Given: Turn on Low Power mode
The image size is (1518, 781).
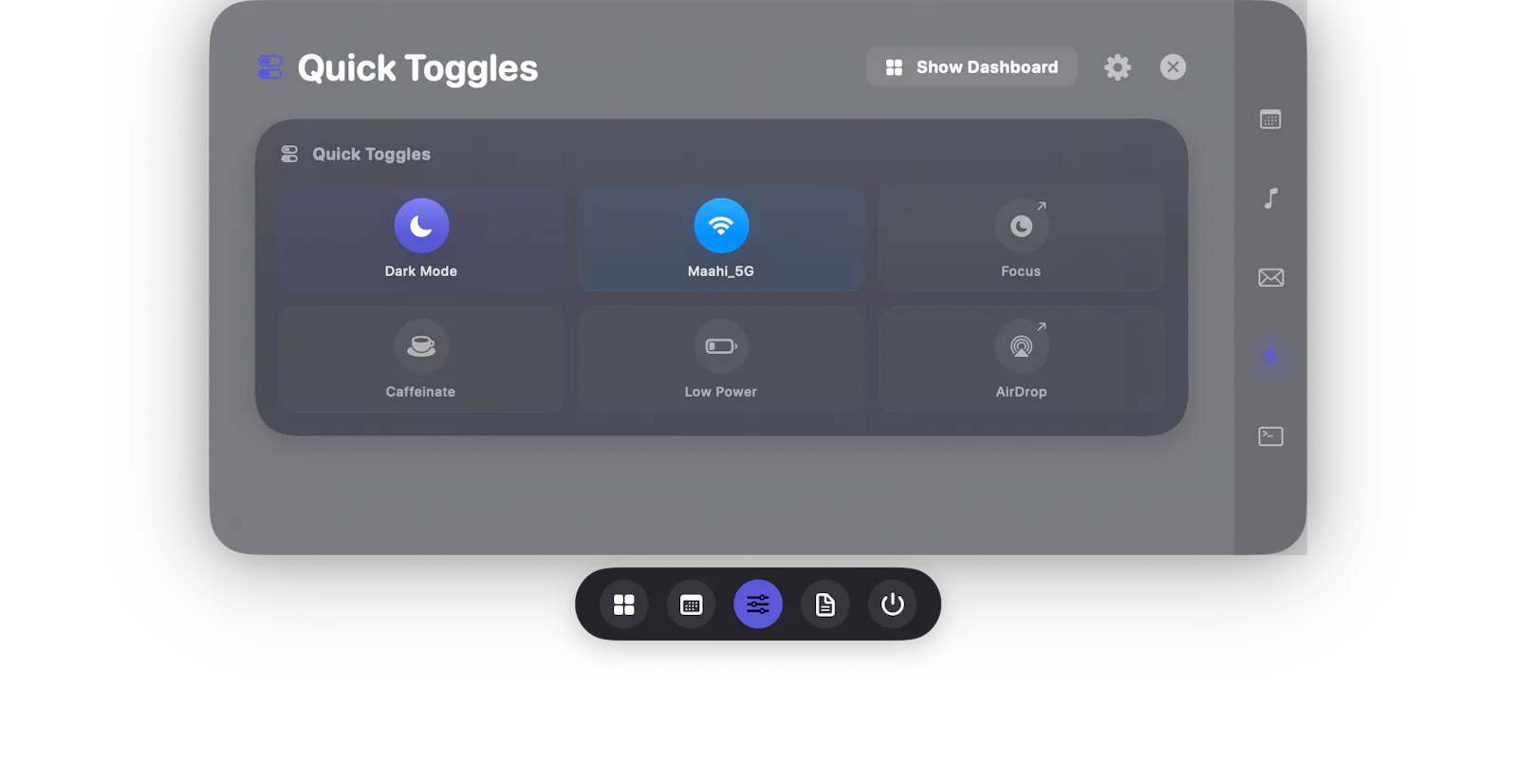Looking at the screenshot, I should point(721,359).
